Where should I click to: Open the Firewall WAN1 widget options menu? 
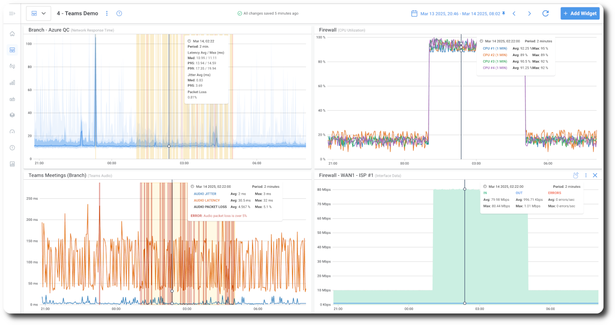(x=586, y=175)
